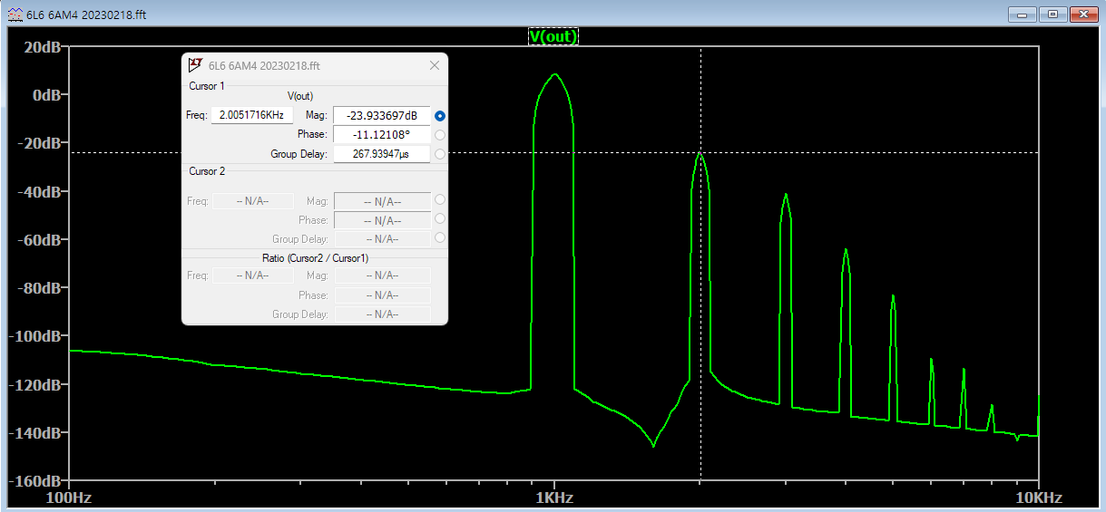Click Cursor 1 Group Delay value field
Image resolution: width=1106 pixels, height=512 pixels.
(x=382, y=154)
